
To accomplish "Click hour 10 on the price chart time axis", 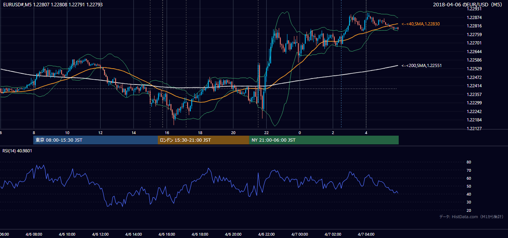I will pyautogui.click(x=67, y=132).
